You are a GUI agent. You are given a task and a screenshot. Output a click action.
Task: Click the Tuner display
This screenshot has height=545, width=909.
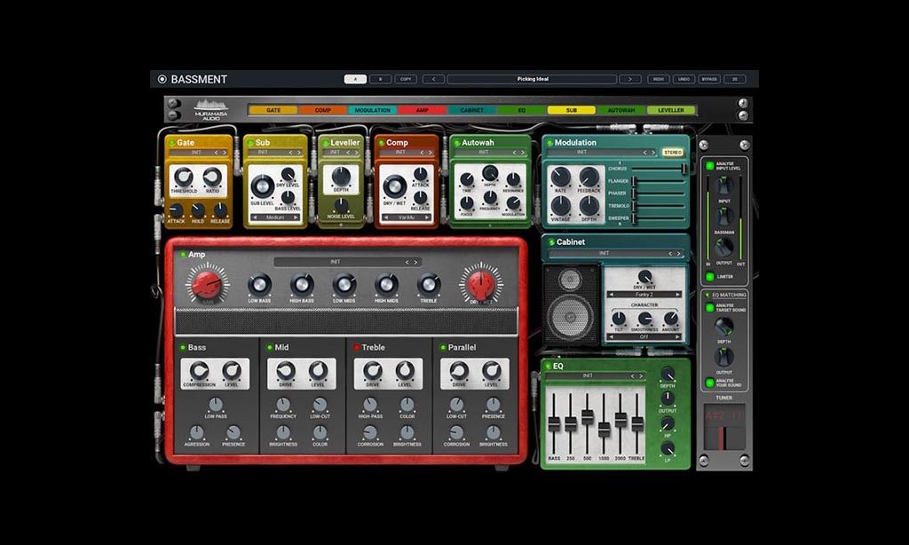[x=723, y=427]
